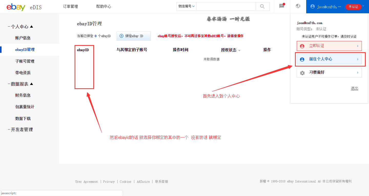Click the 未取得数据 empty table message
369x196 pixels.
211,59
